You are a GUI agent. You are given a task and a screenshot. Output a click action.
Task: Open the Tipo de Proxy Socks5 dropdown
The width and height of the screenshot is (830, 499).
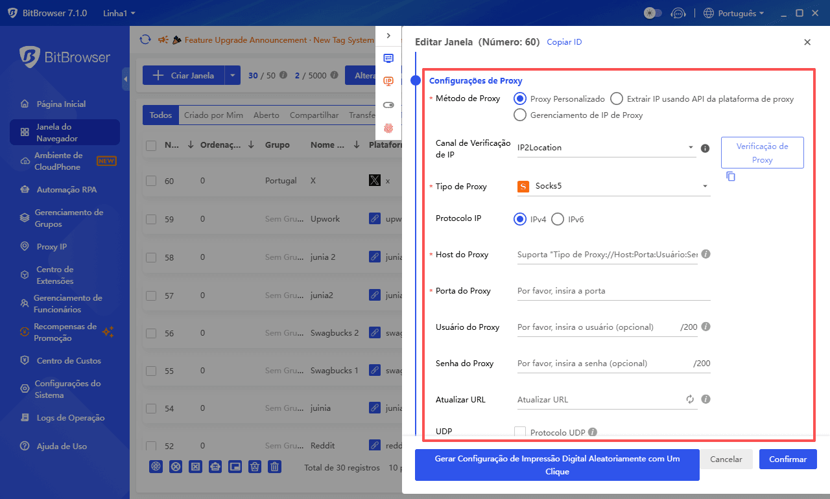tap(613, 186)
